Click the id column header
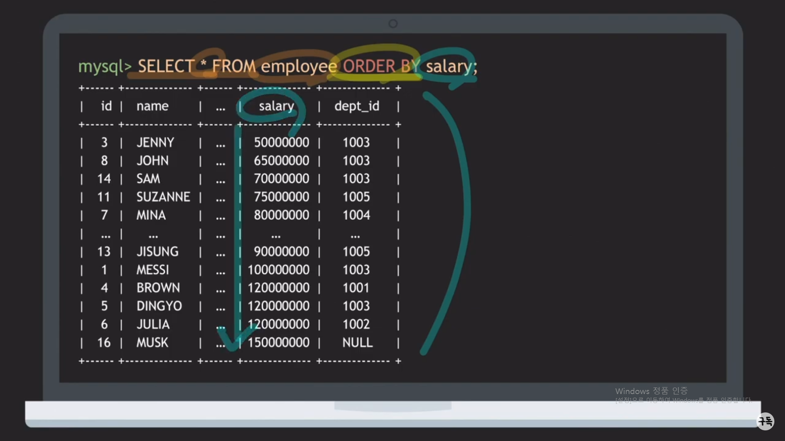Viewport: 785px width, 441px height. [106, 106]
